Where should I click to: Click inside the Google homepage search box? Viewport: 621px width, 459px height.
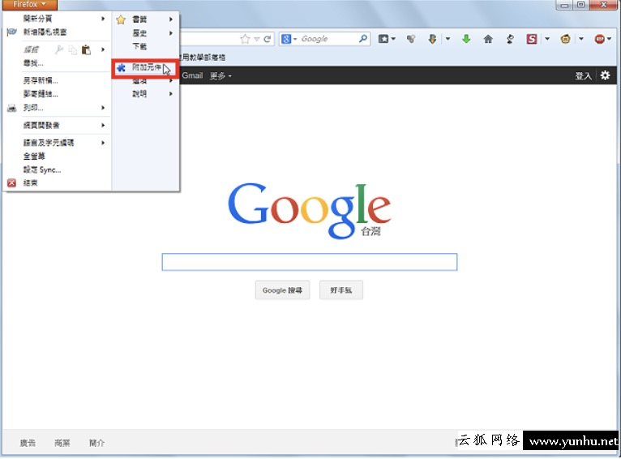click(310, 262)
